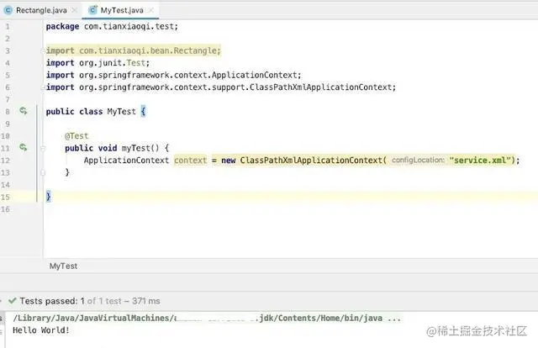Click the java executable path line in console

207,318
